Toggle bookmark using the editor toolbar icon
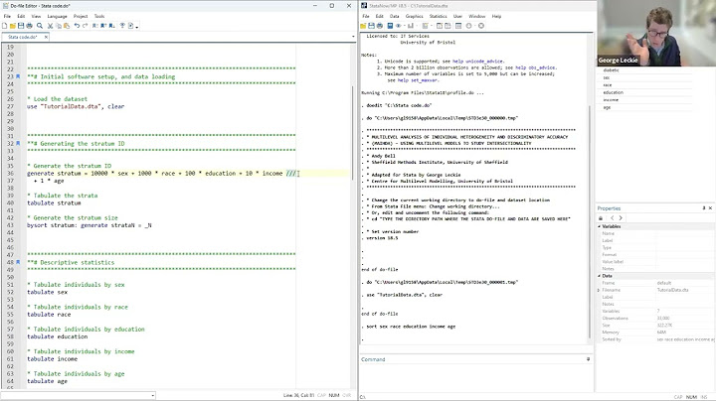 94,26
